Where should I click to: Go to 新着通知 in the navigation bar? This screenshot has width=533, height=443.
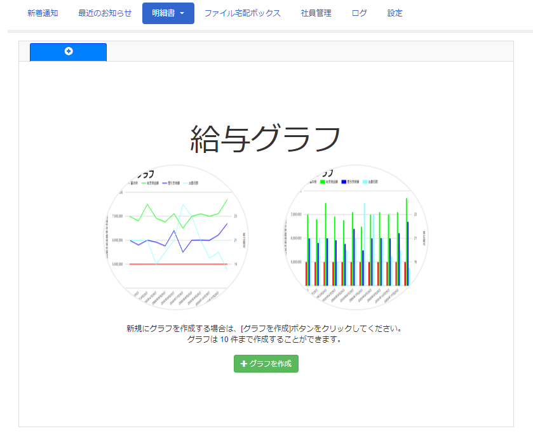(43, 13)
